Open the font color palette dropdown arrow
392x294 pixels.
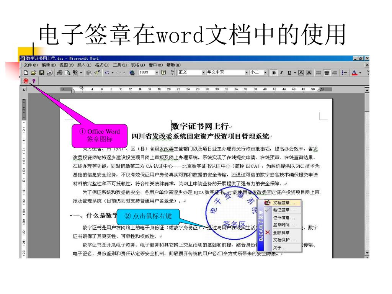(x=360, y=73)
